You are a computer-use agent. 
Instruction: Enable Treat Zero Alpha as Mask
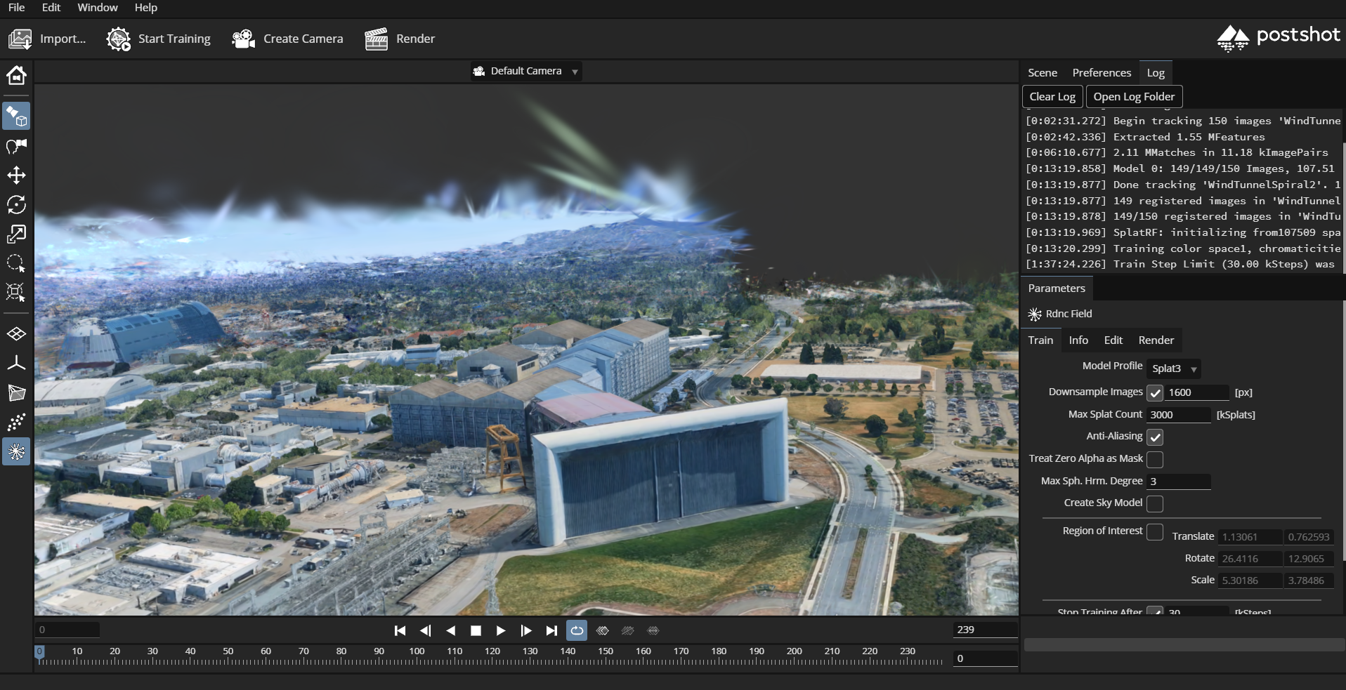point(1154,460)
